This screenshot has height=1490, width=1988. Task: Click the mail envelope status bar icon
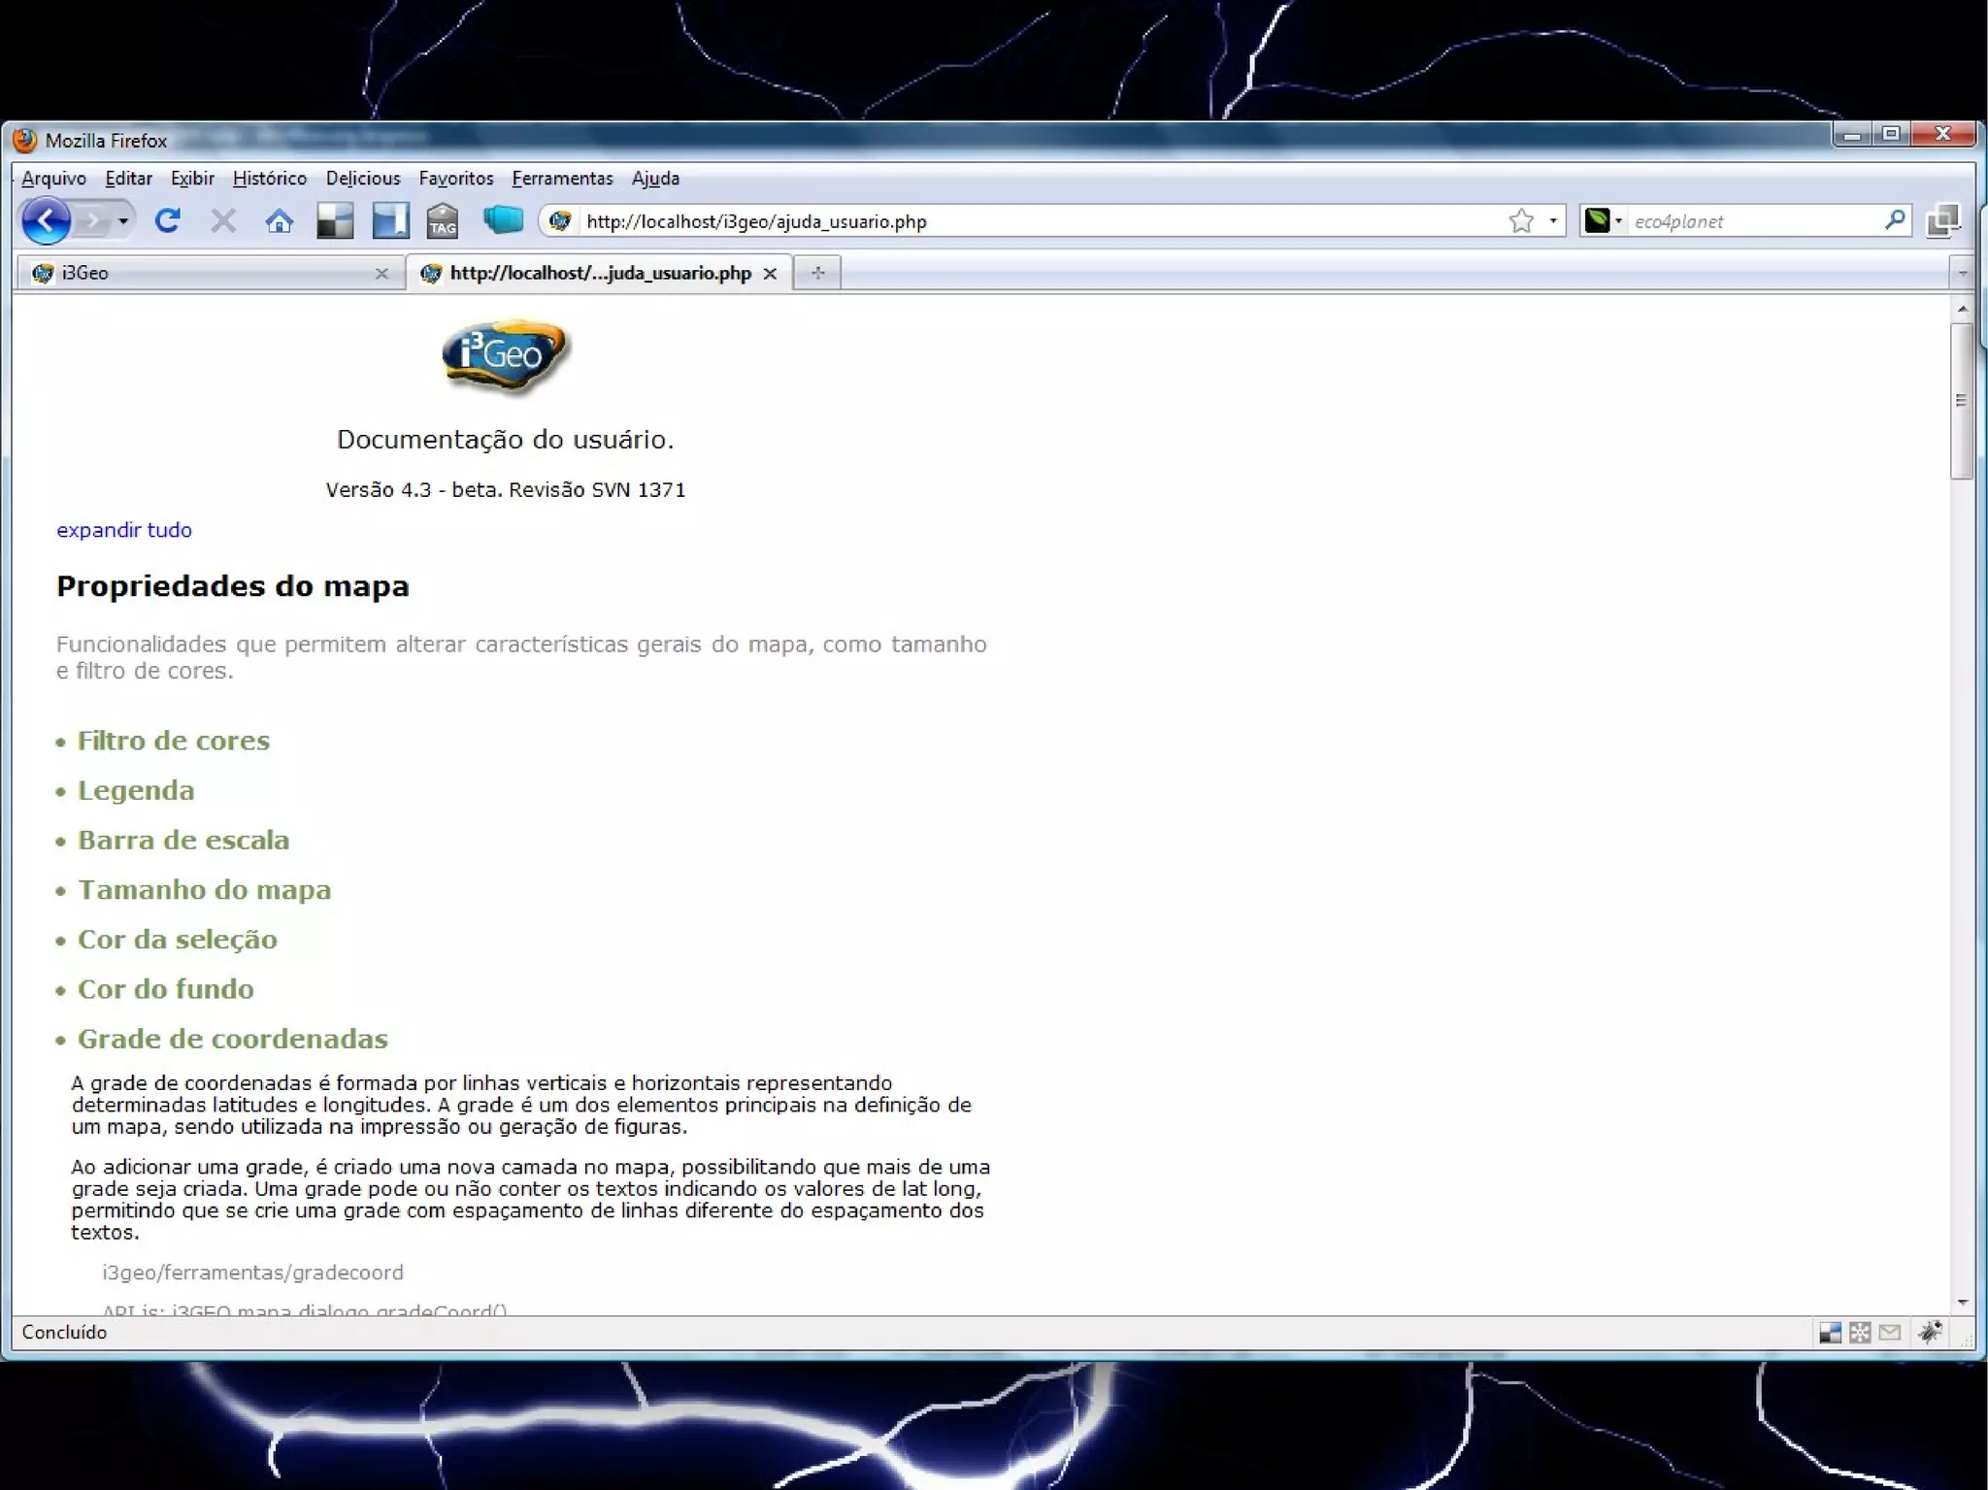(x=1889, y=1333)
